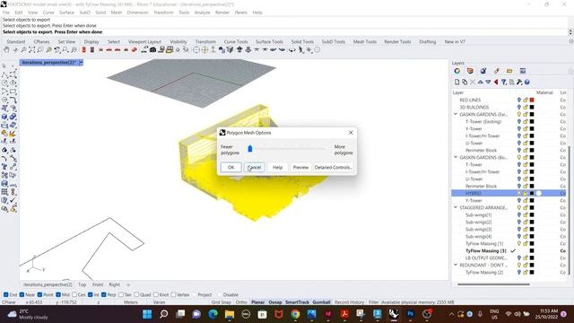Screen dimensions: 574x323
Task: Open Detailed Controls in mesh dialog
Action: pyautogui.click(x=333, y=168)
